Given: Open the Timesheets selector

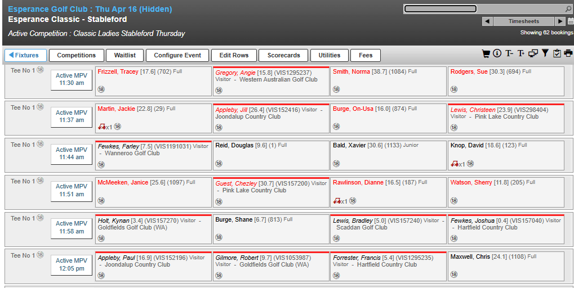Looking at the screenshot, I should coord(524,21).
